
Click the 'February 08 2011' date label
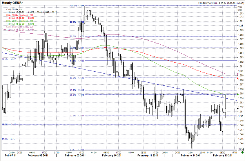(x=38, y=156)
